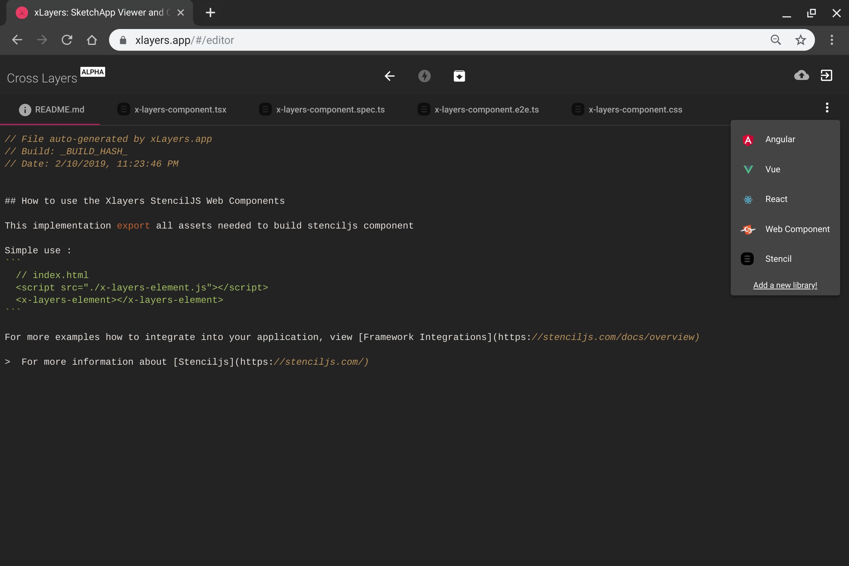Viewport: 849px width, 566px height.
Task: Close the xLayers browser tab
Action: tap(181, 13)
